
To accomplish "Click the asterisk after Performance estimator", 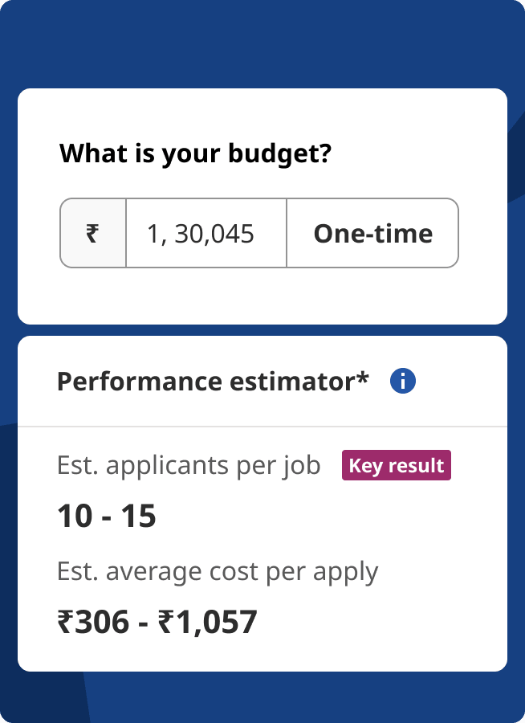I will 364,378.
